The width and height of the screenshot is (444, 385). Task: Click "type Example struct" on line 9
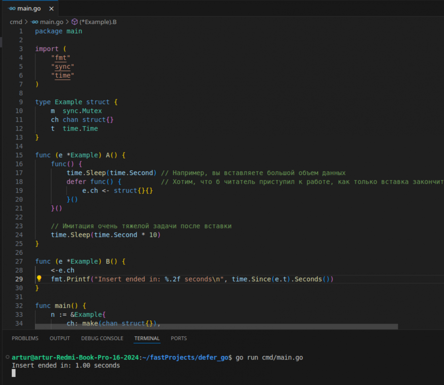coord(72,102)
